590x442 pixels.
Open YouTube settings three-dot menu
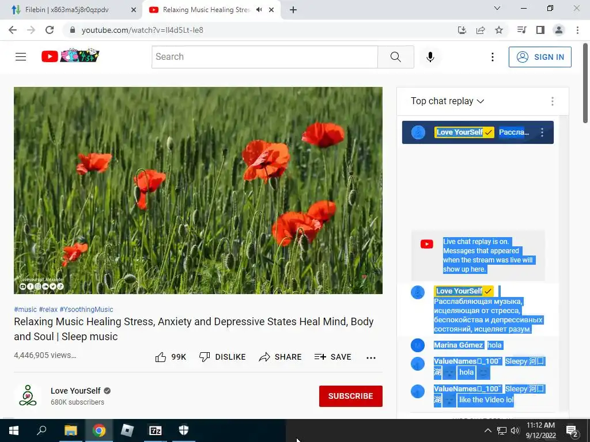(x=492, y=57)
